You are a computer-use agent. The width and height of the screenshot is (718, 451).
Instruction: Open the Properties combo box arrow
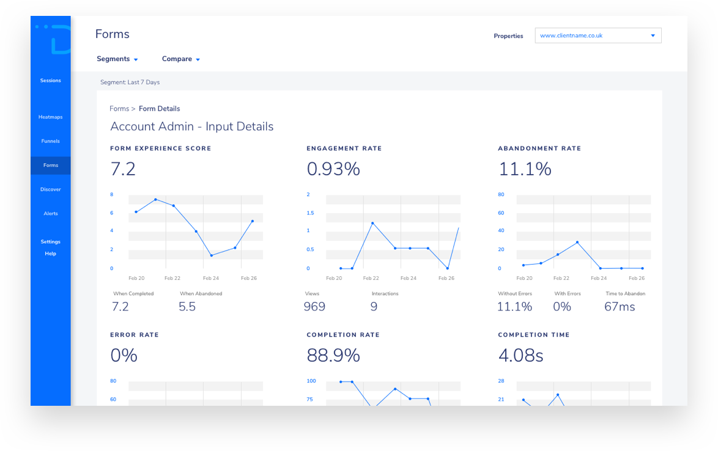(653, 35)
